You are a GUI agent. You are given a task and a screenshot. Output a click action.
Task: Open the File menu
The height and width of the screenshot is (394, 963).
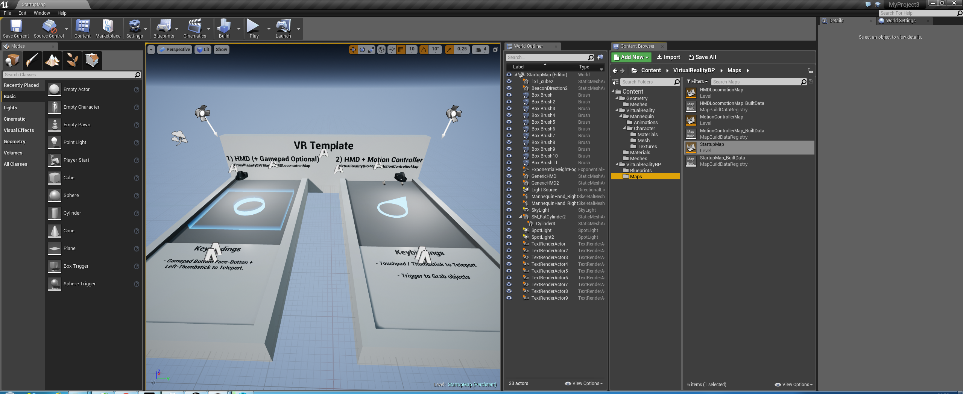[x=7, y=13]
